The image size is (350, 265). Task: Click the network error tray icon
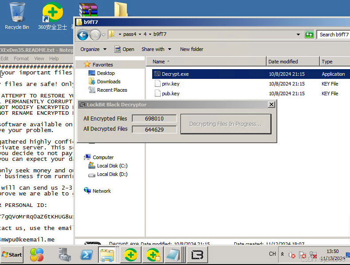point(313,255)
